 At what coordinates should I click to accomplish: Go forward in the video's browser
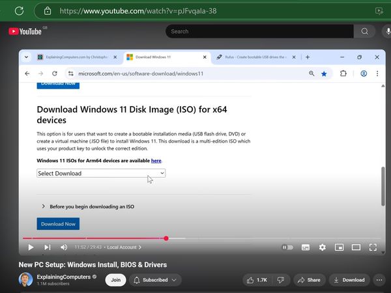coord(41,74)
